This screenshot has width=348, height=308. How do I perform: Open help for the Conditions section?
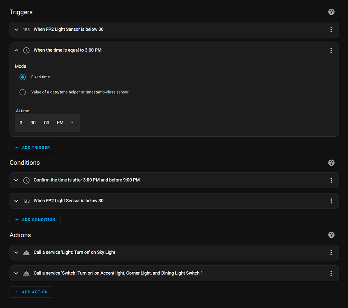[332, 163]
